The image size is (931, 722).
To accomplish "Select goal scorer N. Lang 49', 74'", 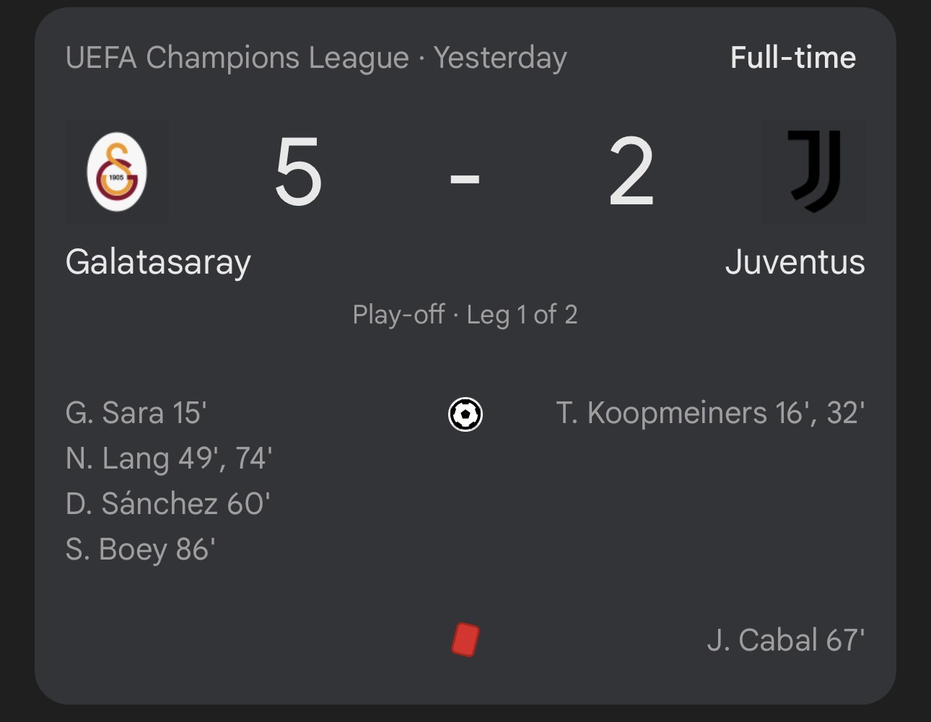I will 168,458.
